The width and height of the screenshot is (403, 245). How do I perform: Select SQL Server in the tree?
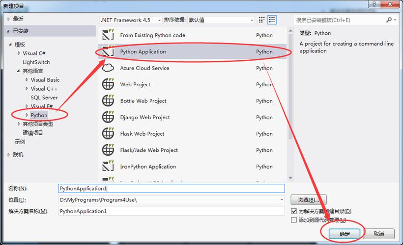click(44, 98)
